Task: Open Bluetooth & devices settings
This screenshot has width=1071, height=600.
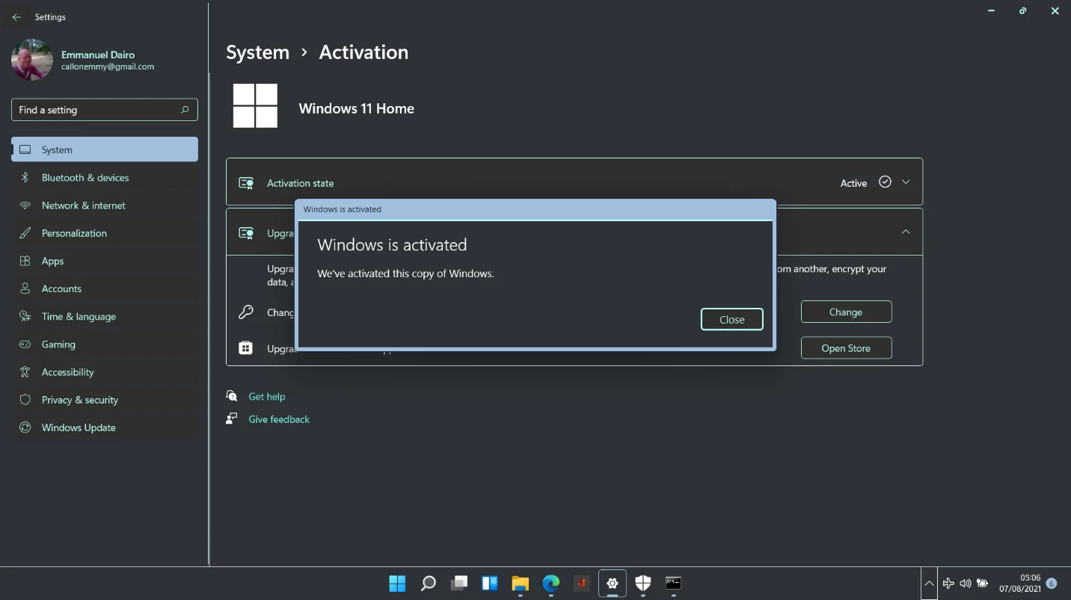Action: (x=105, y=177)
